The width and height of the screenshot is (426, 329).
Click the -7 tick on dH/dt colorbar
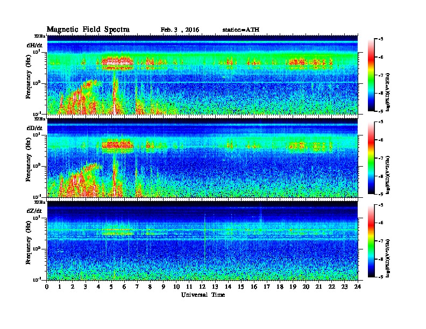(381, 75)
